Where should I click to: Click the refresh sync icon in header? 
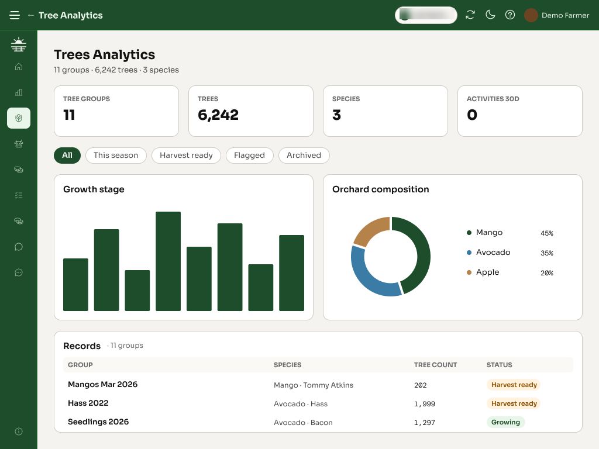click(470, 15)
